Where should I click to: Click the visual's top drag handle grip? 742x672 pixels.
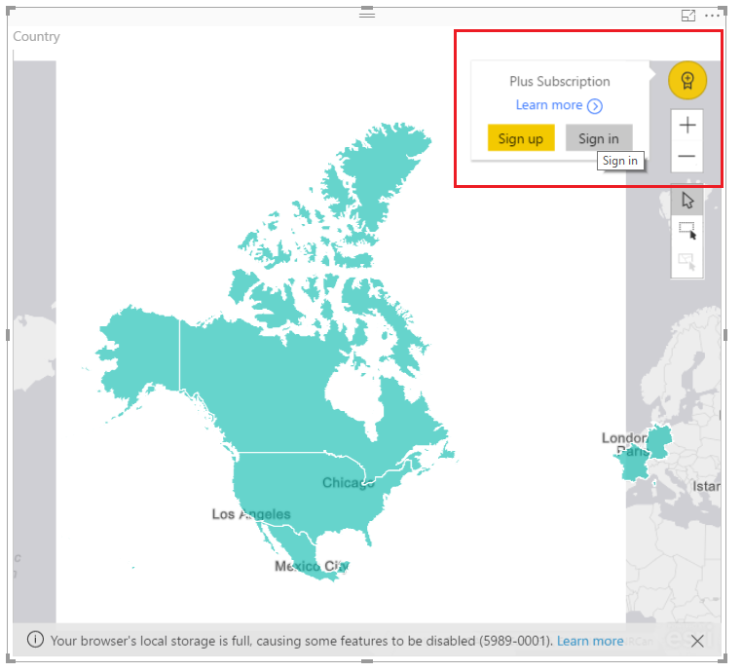[x=367, y=15]
